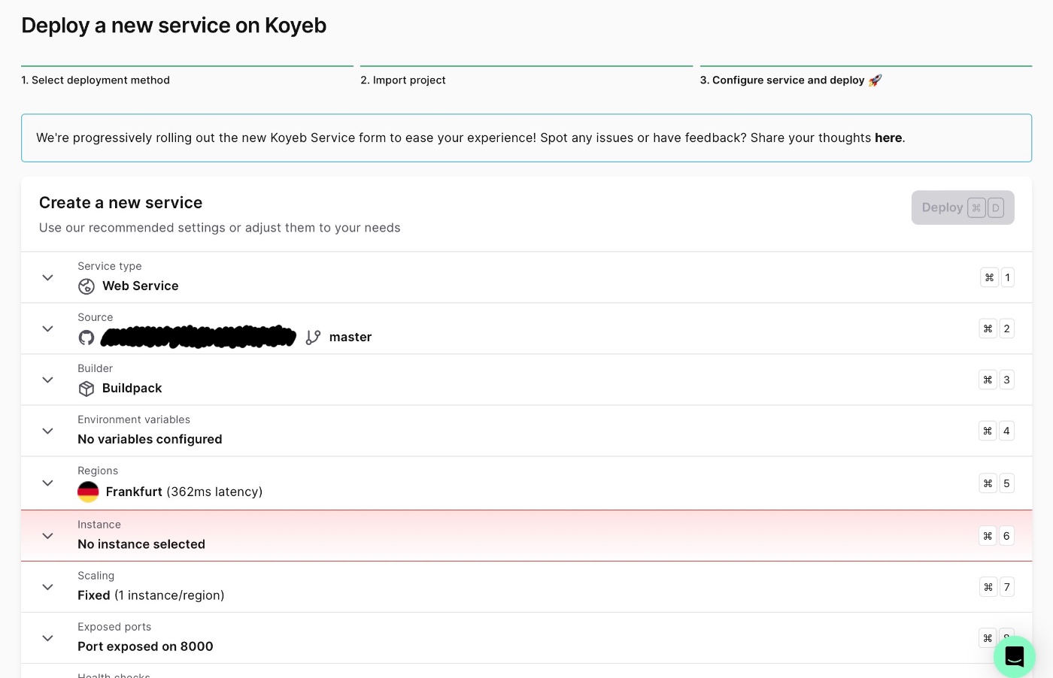Click the shortcut key badge 1
The width and height of the screenshot is (1053, 678).
coord(1008,277)
